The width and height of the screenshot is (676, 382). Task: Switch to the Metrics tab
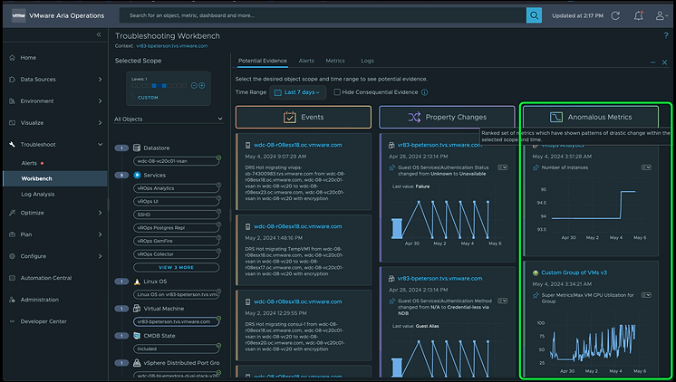click(334, 61)
